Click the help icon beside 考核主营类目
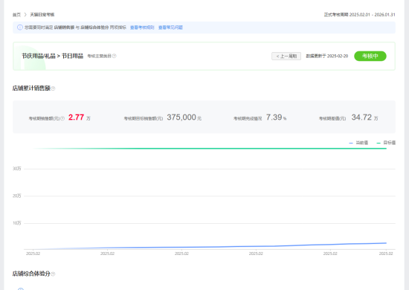Viewport: 409px width, 290px height. click(115, 56)
